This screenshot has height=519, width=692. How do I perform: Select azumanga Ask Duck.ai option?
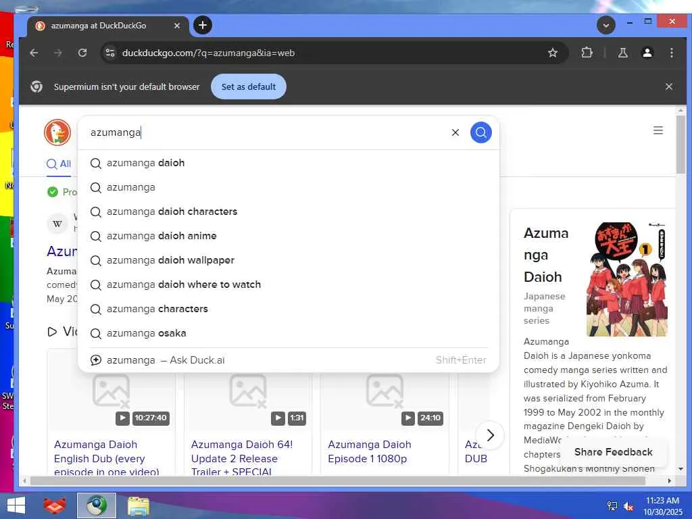pos(288,360)
